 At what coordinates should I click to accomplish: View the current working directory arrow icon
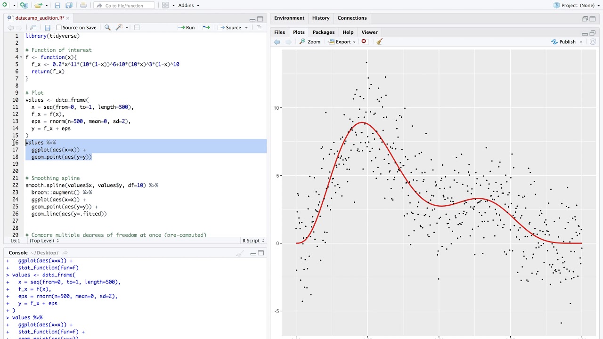(x=65, y=253)
